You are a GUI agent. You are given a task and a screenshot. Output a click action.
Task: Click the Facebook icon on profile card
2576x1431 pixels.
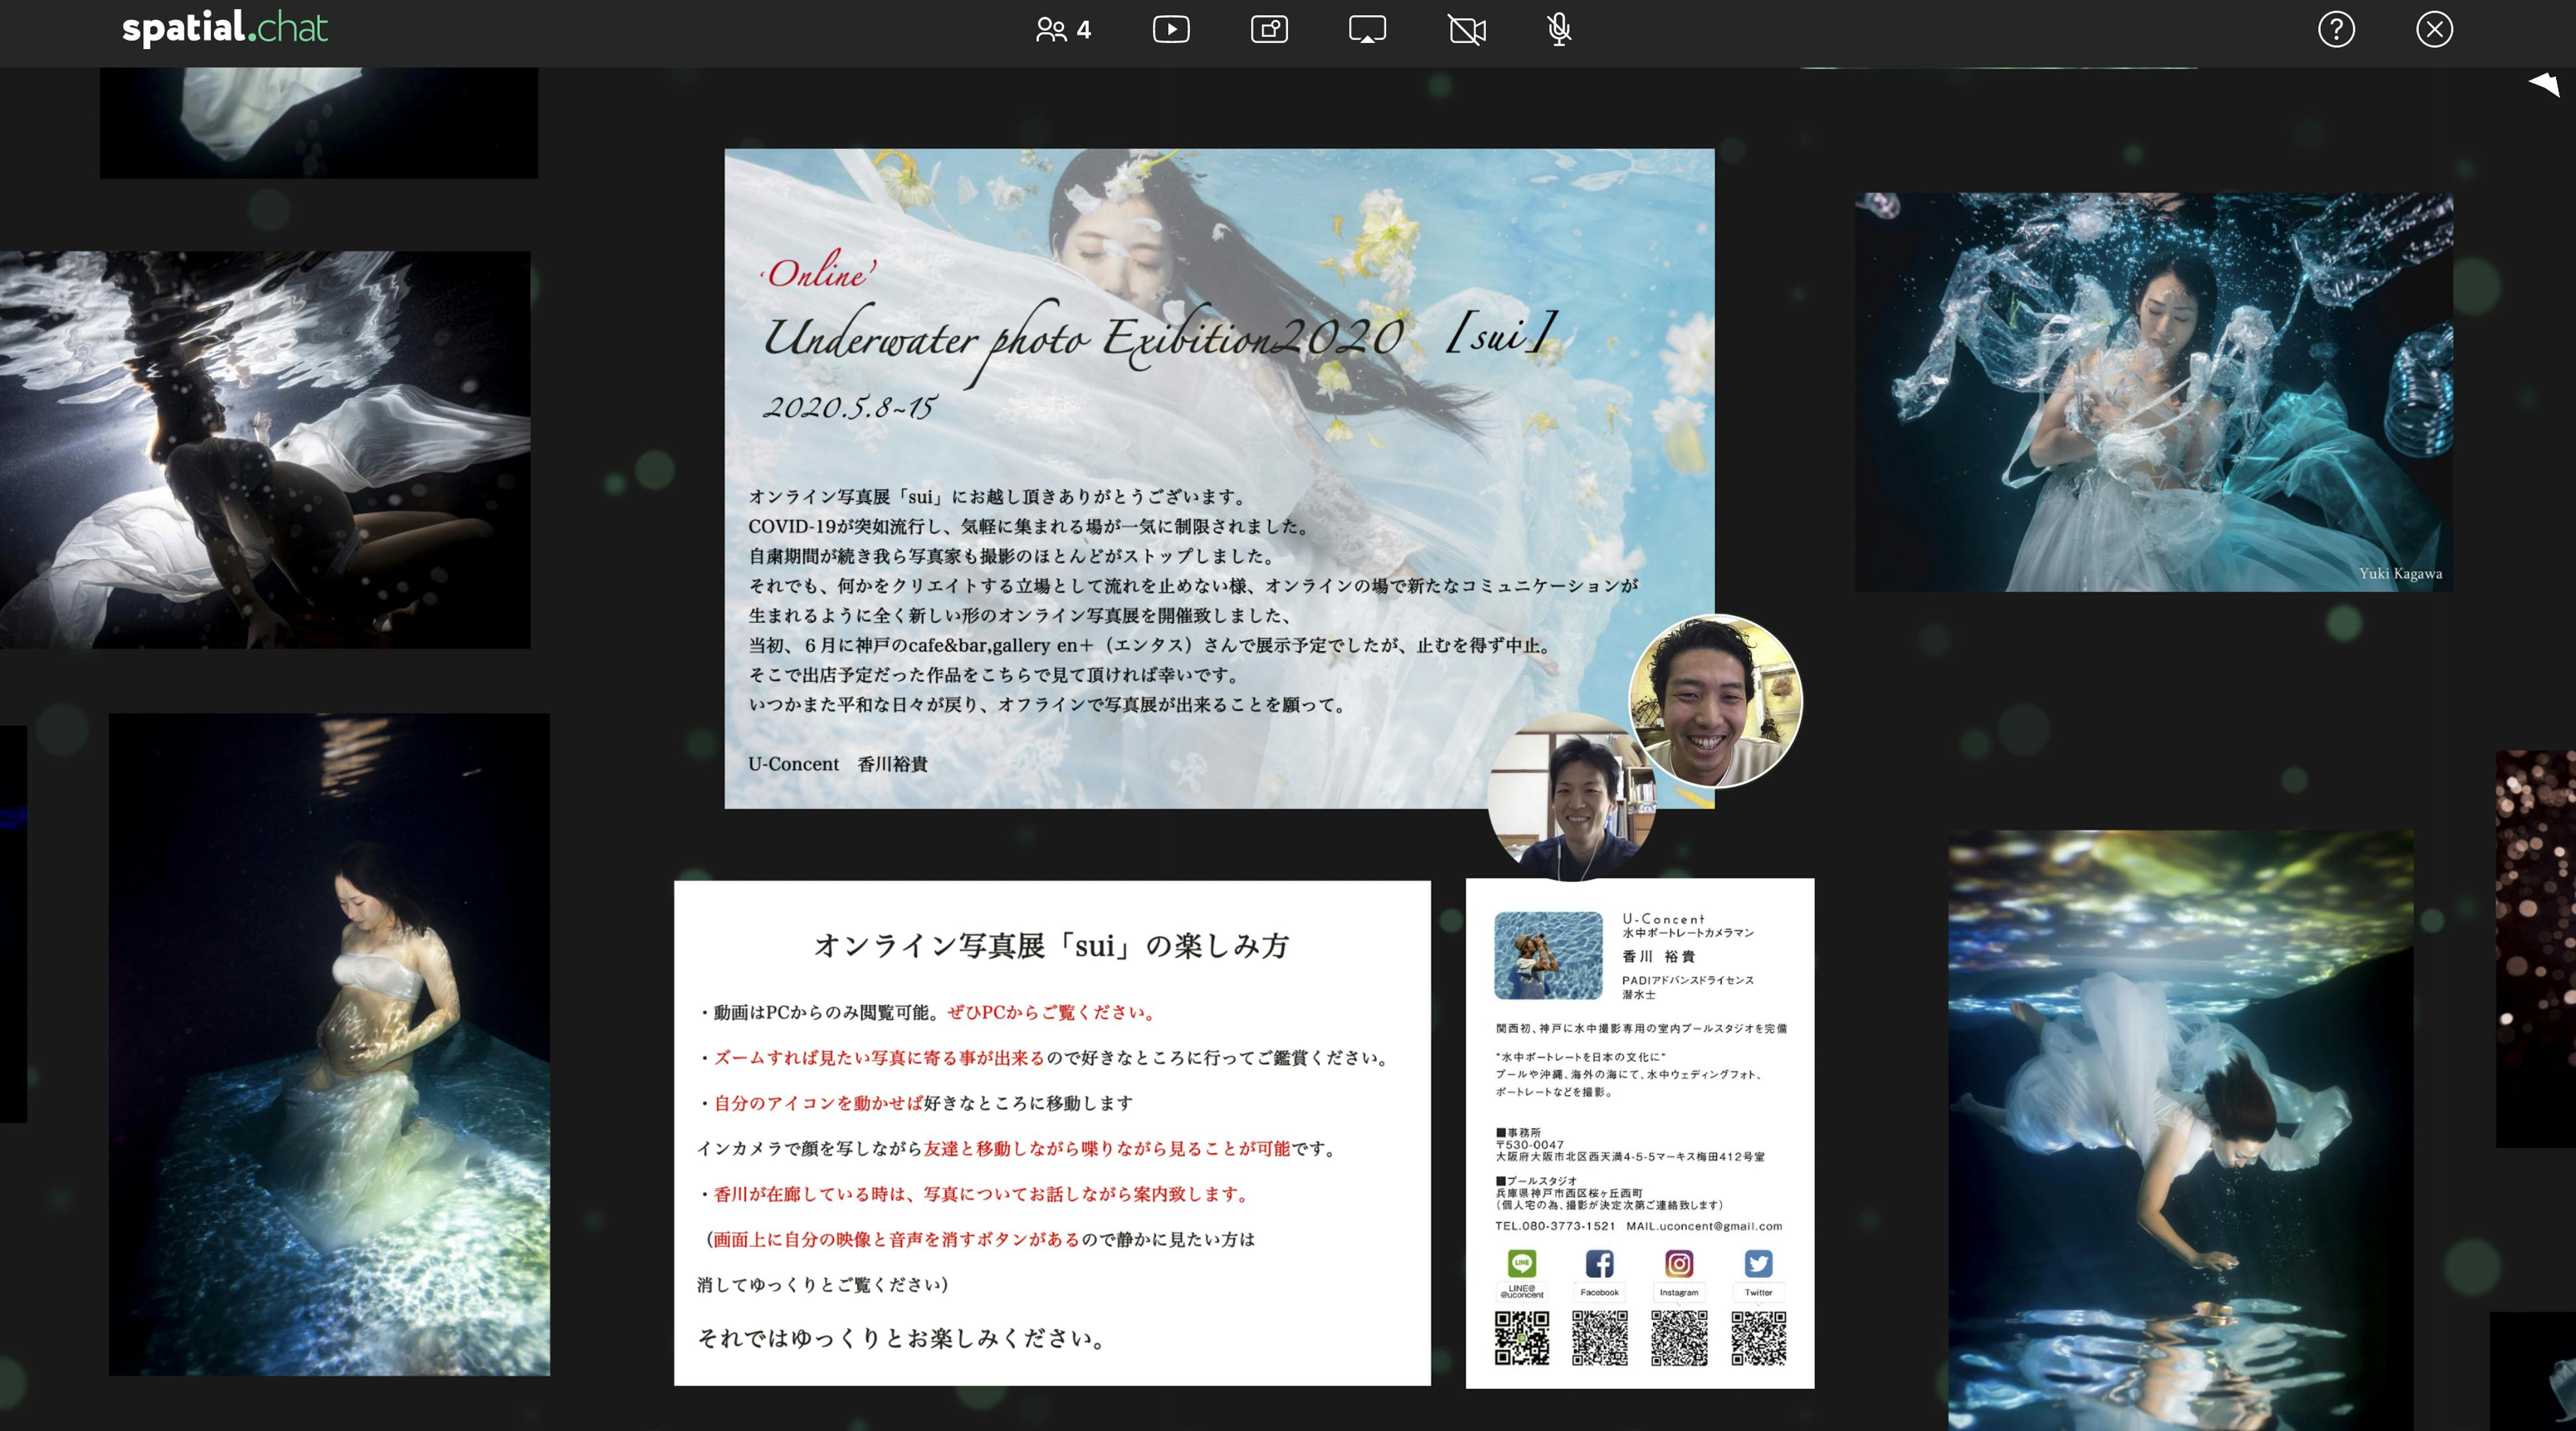1599,1264
